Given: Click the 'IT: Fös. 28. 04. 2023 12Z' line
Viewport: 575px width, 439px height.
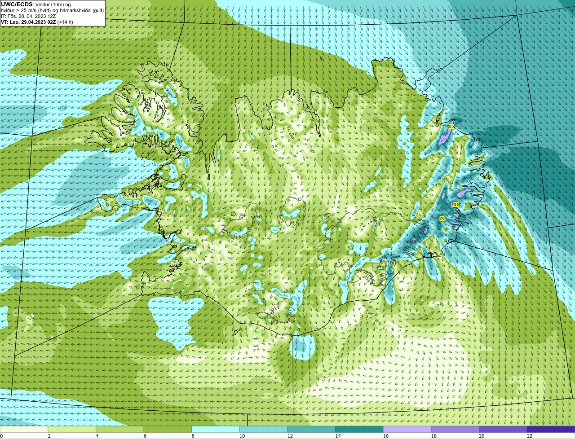Looking at the screenshot, I should click(28, 16).
